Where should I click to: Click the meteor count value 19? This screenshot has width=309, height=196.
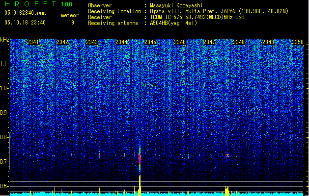(71, 23)
